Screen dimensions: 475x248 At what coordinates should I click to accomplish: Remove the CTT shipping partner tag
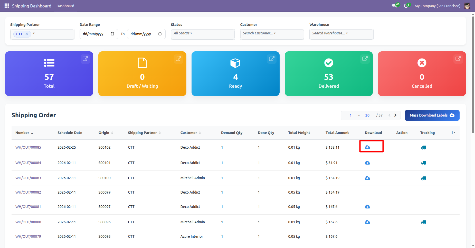[27, 34]
